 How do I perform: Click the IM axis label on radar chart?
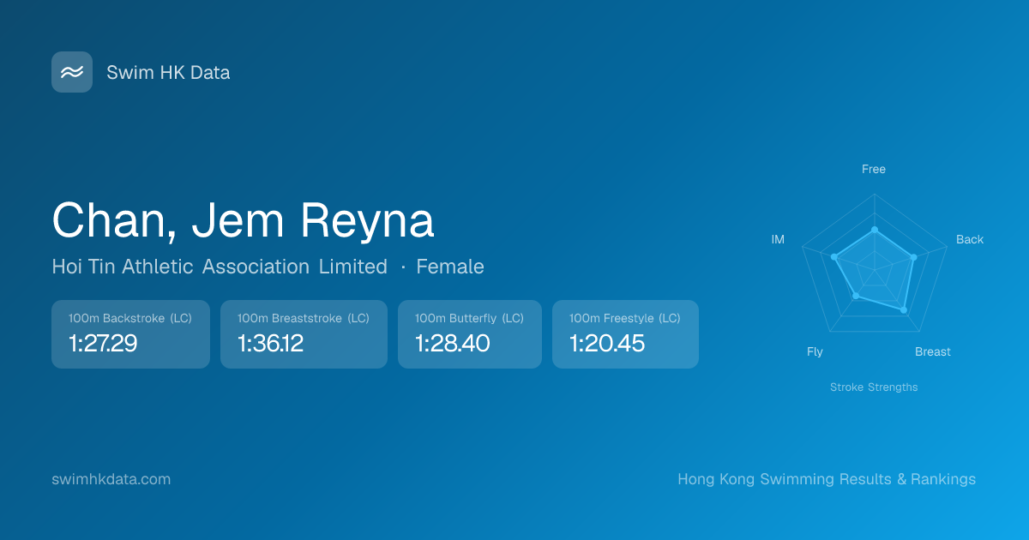coord(778,239)
